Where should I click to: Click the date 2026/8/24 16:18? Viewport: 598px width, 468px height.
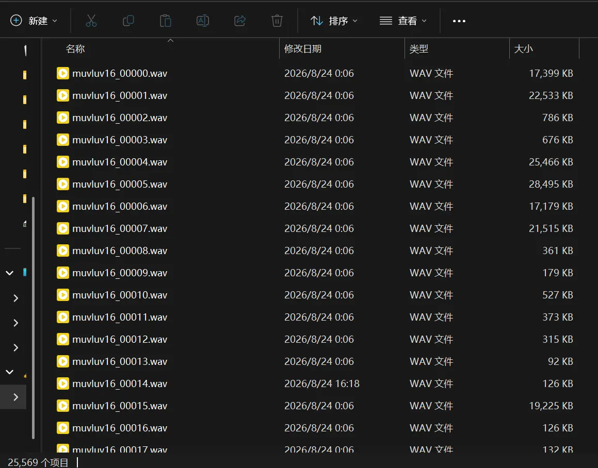(322, 383)
